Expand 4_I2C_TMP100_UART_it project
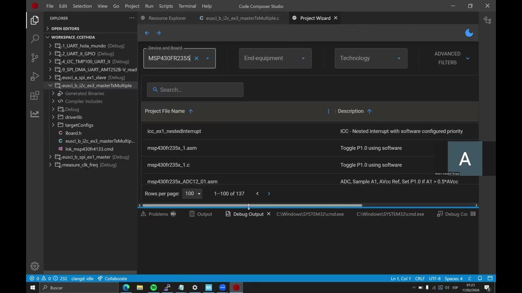Image resolution: width=522 pixels, height=293 pixels. (50, 61)
